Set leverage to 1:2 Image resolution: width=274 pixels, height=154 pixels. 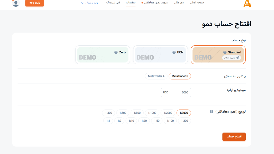[x=119, y=121]
